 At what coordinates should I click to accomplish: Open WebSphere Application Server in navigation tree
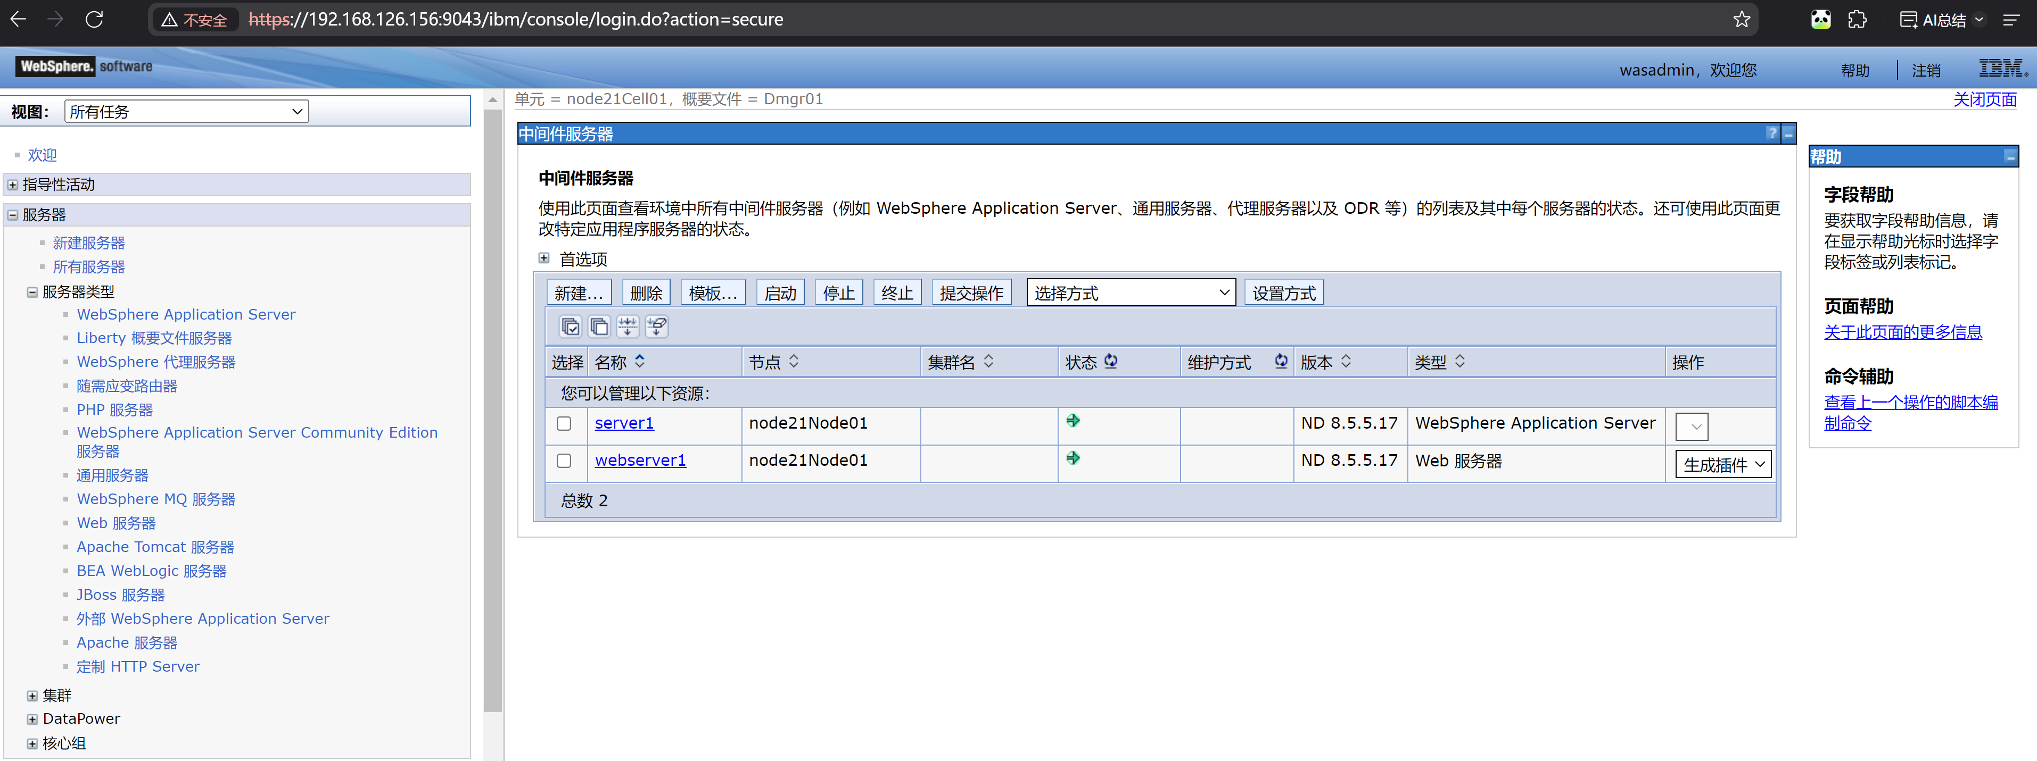[x=186, y=314]
